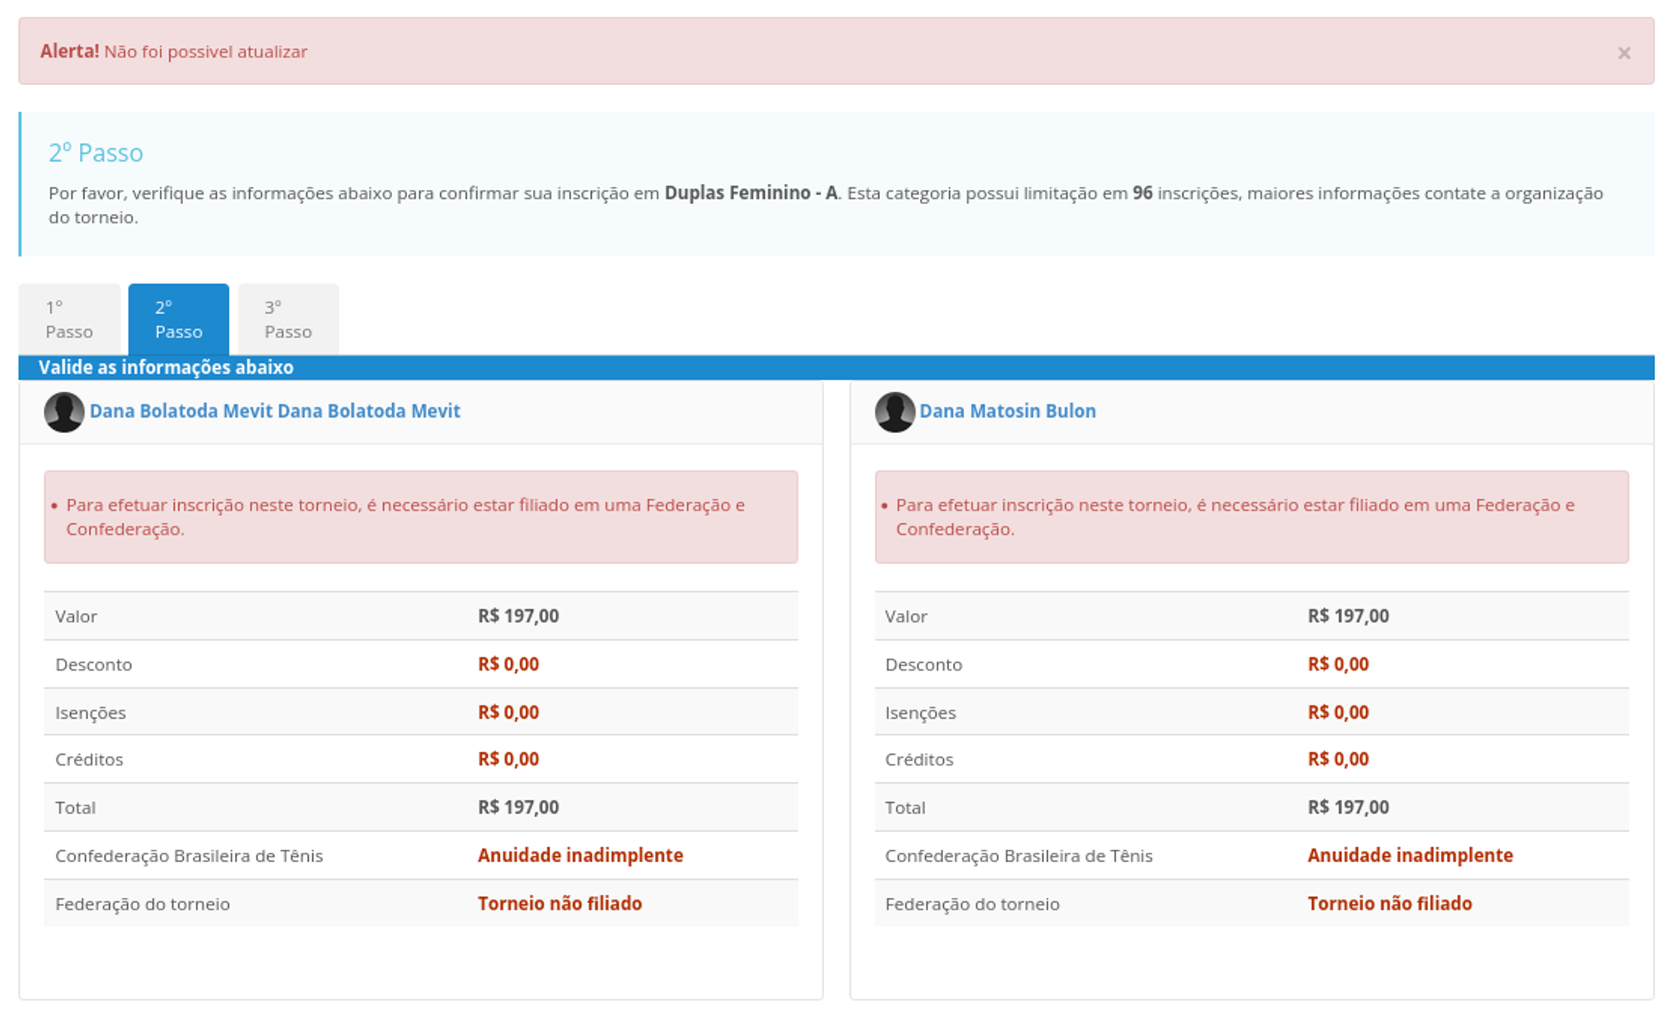Viewport: 1665px width, 1012px height.
Task: Click Dana Matosin Bulon's avatar icon
Action: (x=894, y=411)
